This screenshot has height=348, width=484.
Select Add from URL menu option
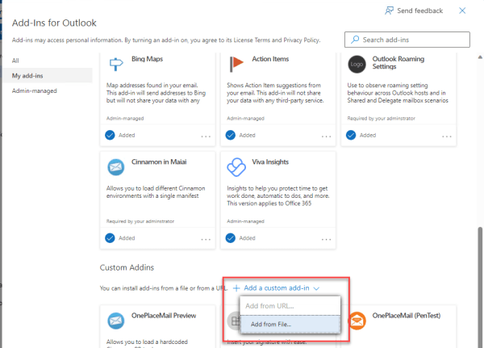[271, 306]
